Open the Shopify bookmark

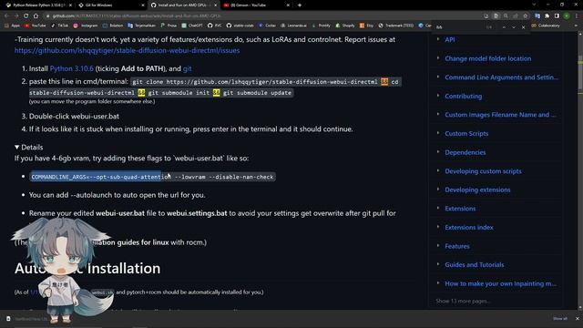[x=345, y=26]
